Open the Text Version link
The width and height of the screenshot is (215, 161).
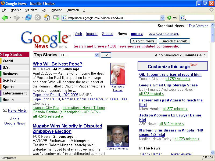(198, 26)
